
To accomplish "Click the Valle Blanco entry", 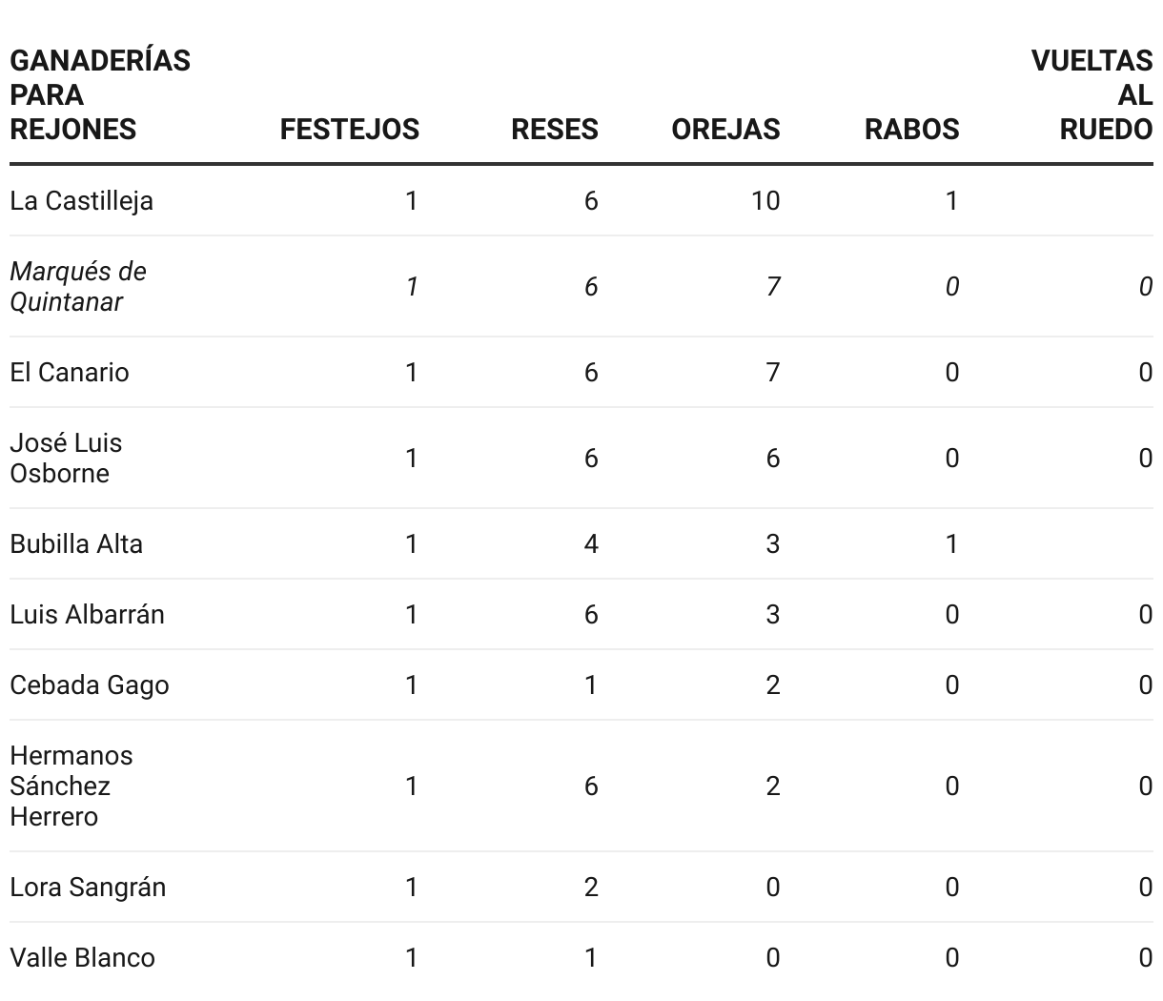I will tap(82, 958).
